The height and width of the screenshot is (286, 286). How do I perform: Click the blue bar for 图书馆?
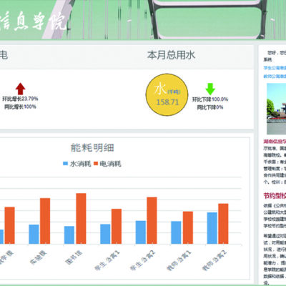[x=69, y=235]
